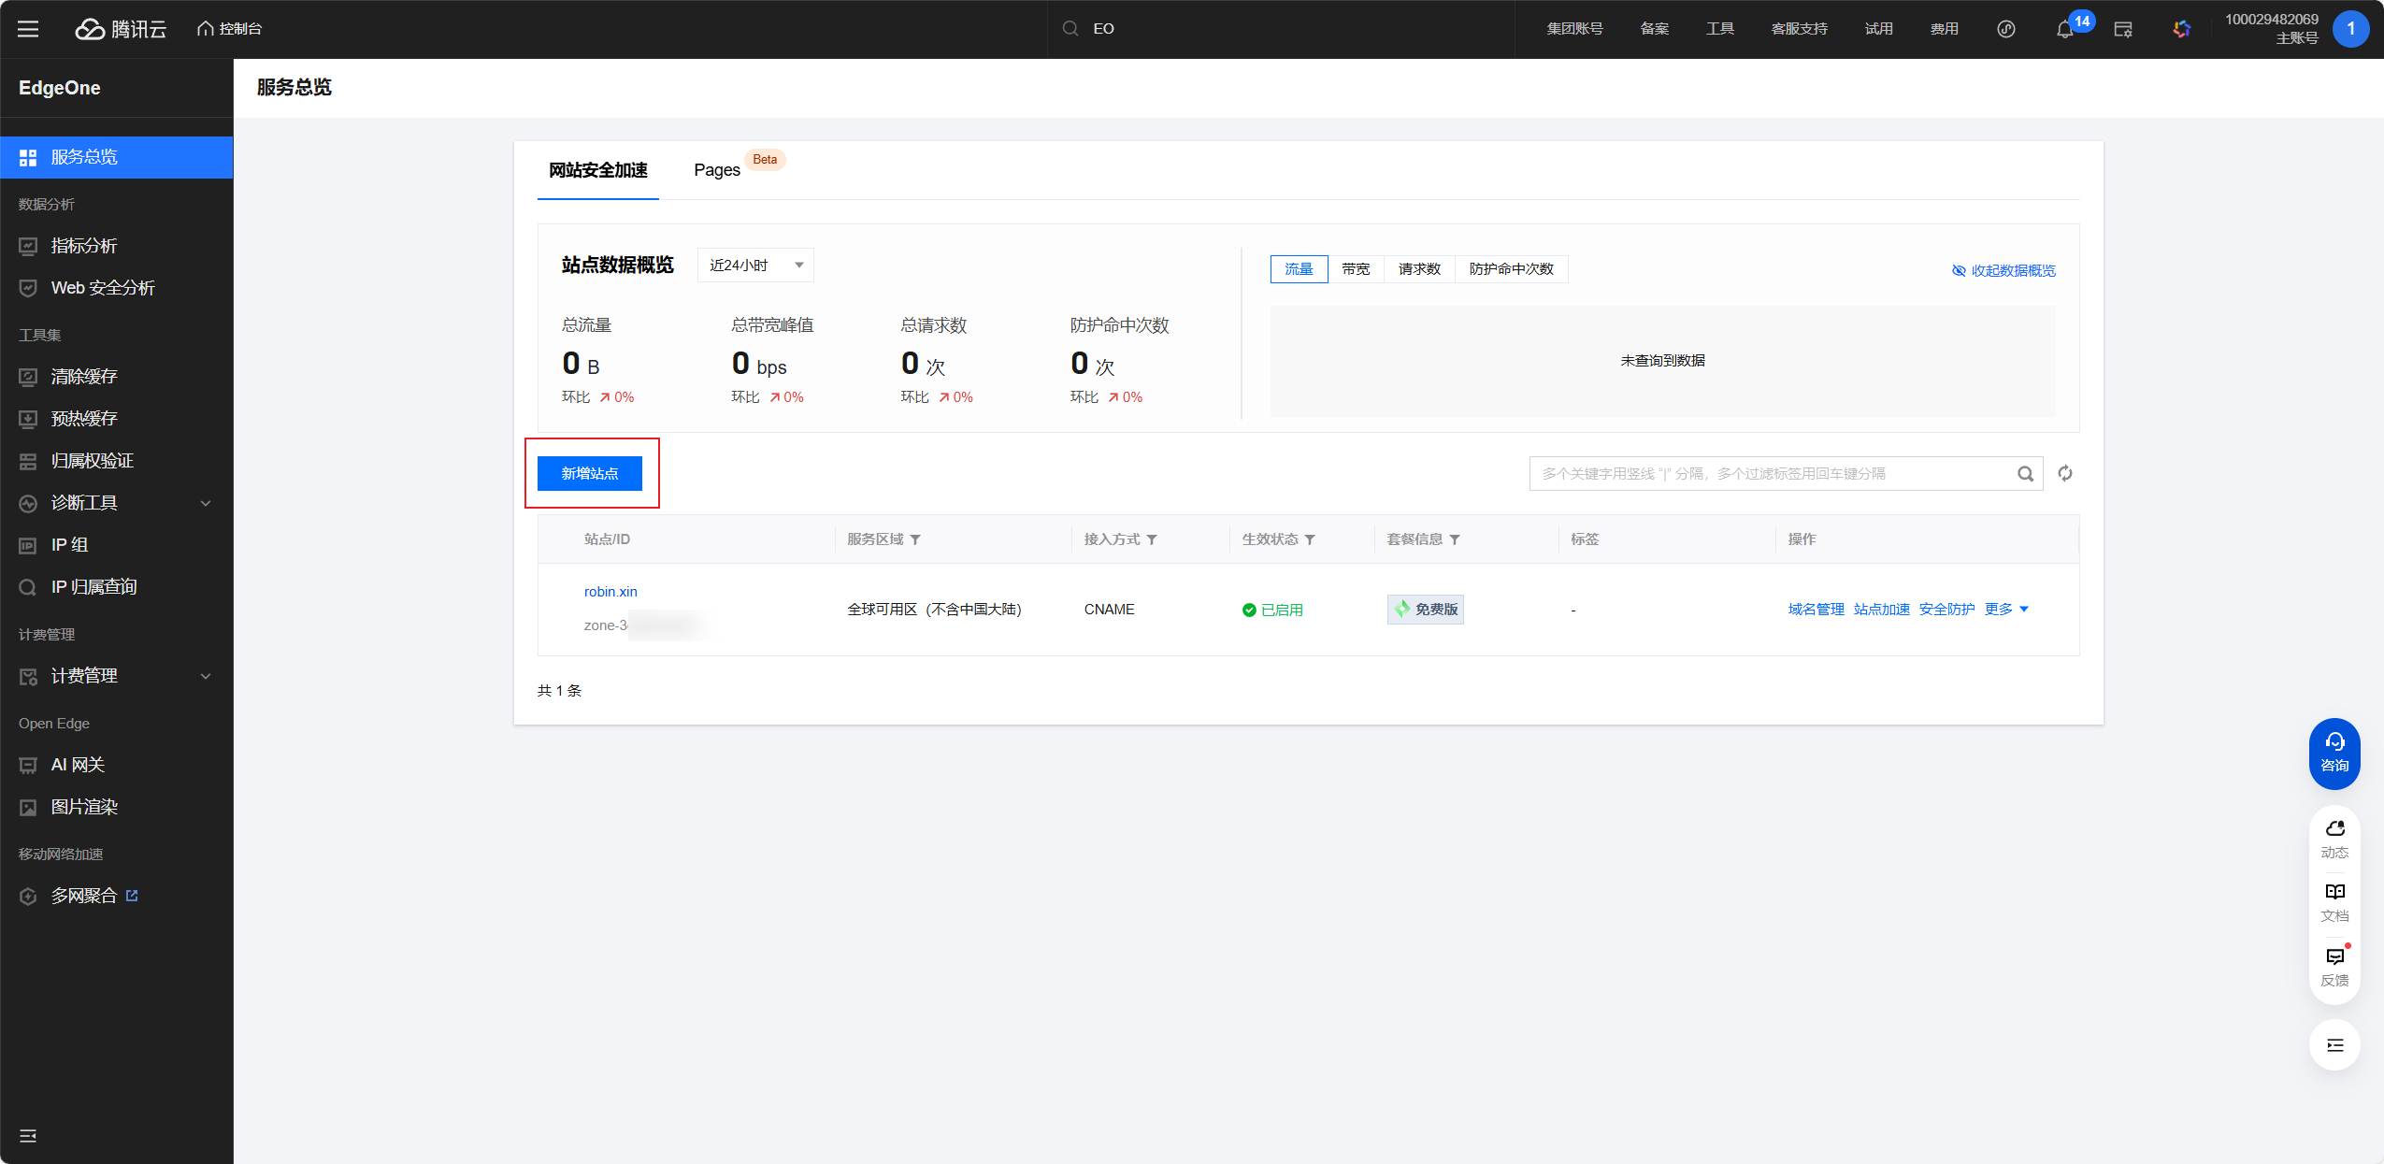This screenshot has height=1164, width=2384.
Task: Open the robin.xin site link
Action: click(610, 592)
